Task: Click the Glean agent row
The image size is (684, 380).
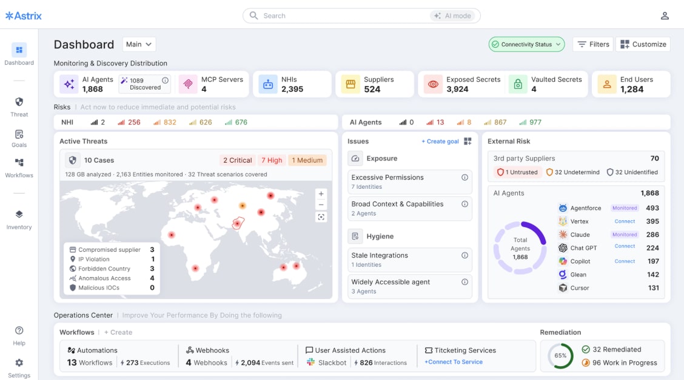Action: point(609,275)
